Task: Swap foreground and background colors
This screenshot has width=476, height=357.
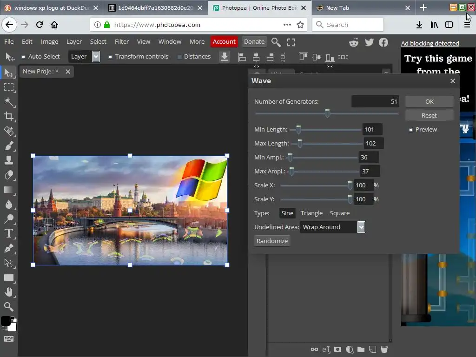Action: [5, 329]
